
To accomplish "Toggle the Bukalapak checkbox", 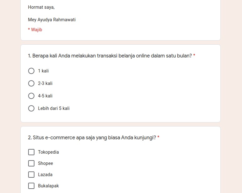I will 31,186.
